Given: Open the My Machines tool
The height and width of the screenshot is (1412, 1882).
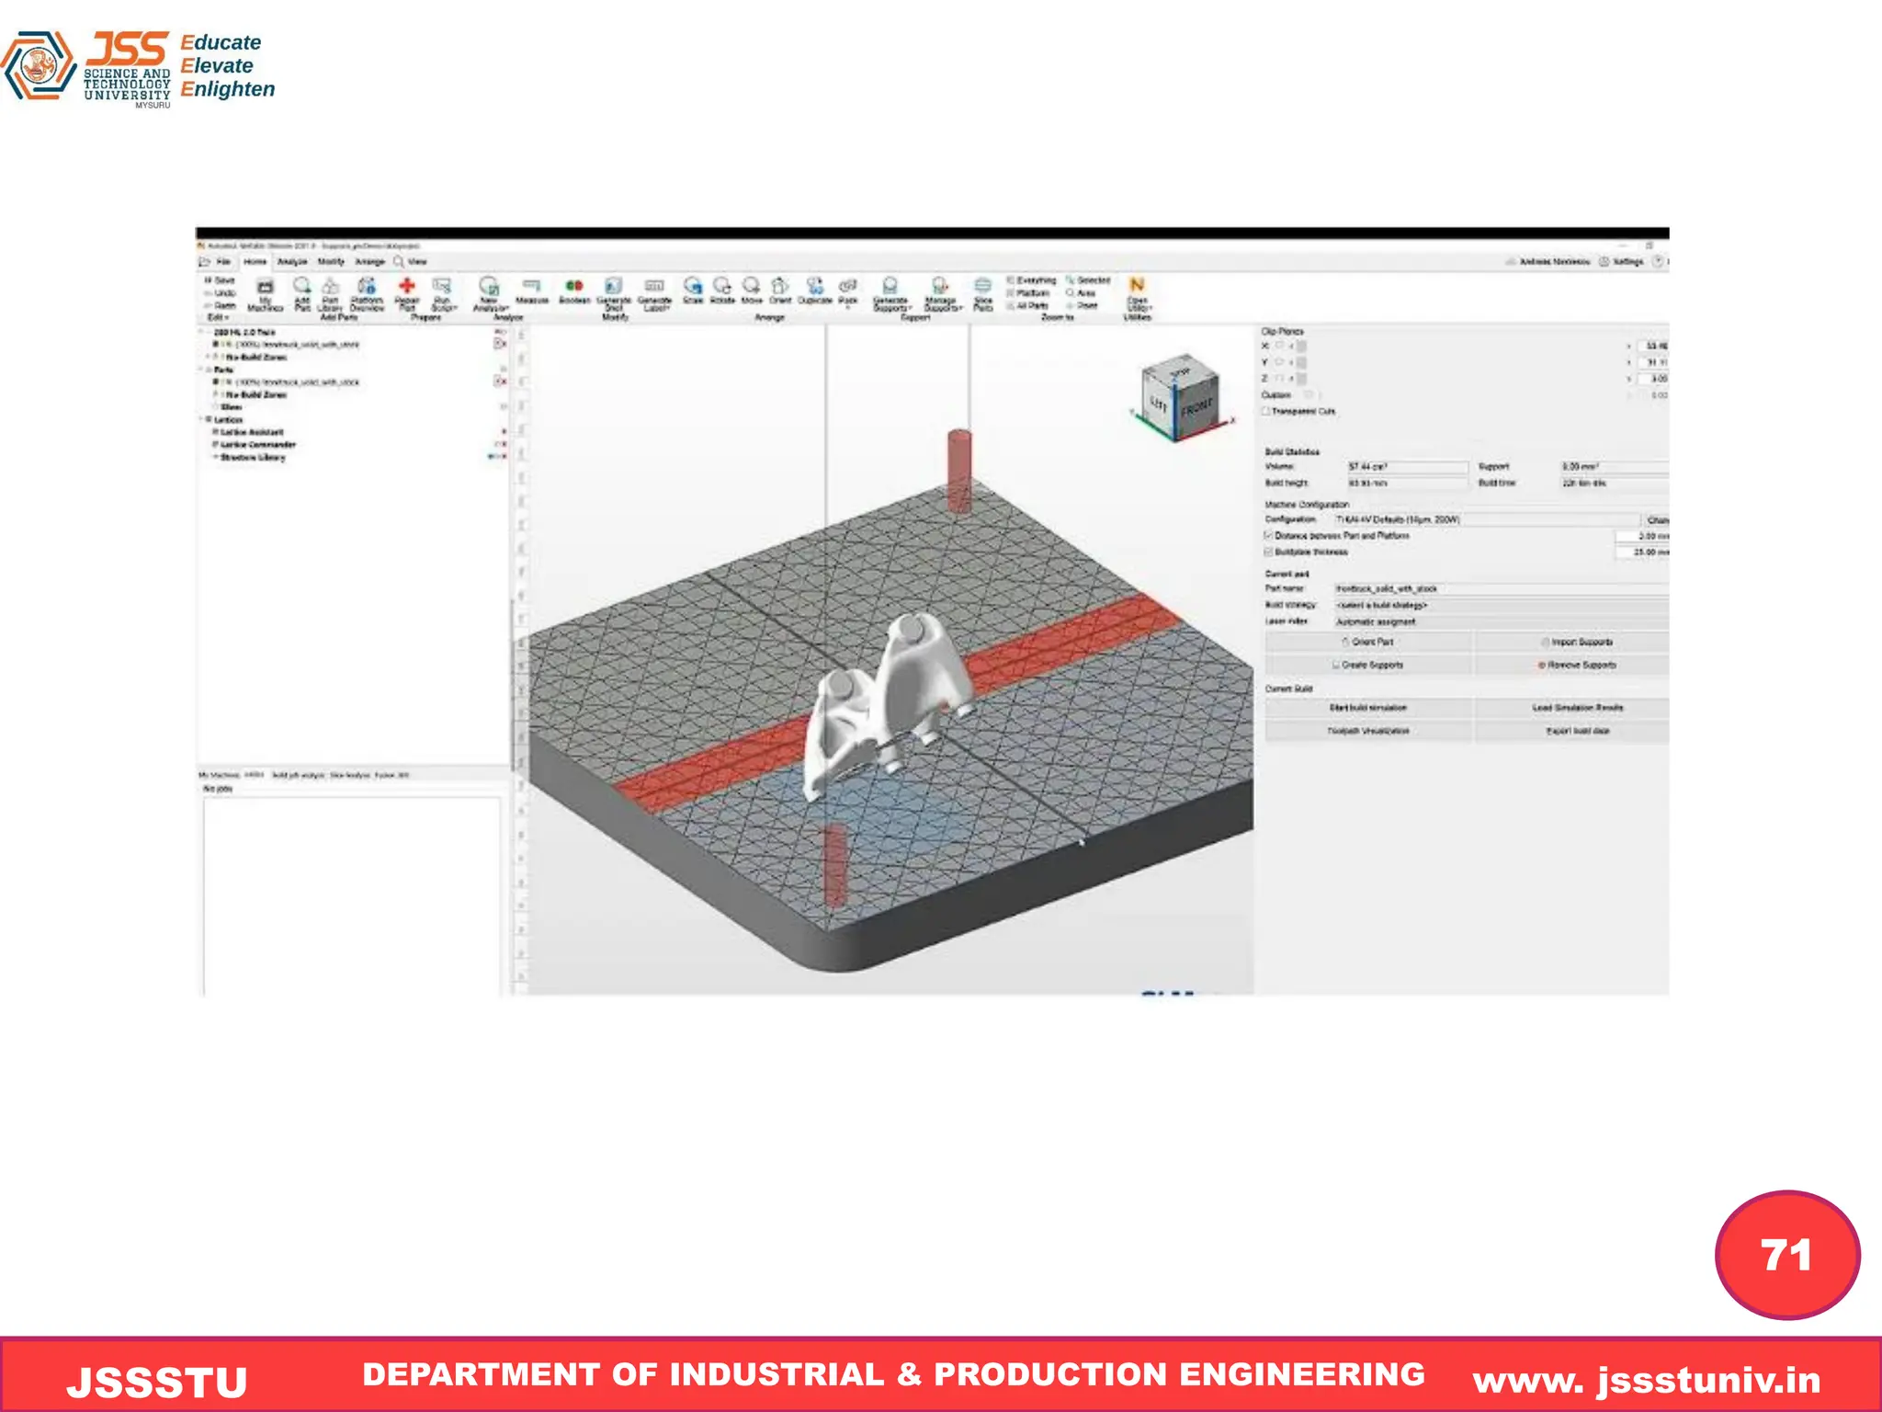Looking at the screenshot, I should (265, 288).
